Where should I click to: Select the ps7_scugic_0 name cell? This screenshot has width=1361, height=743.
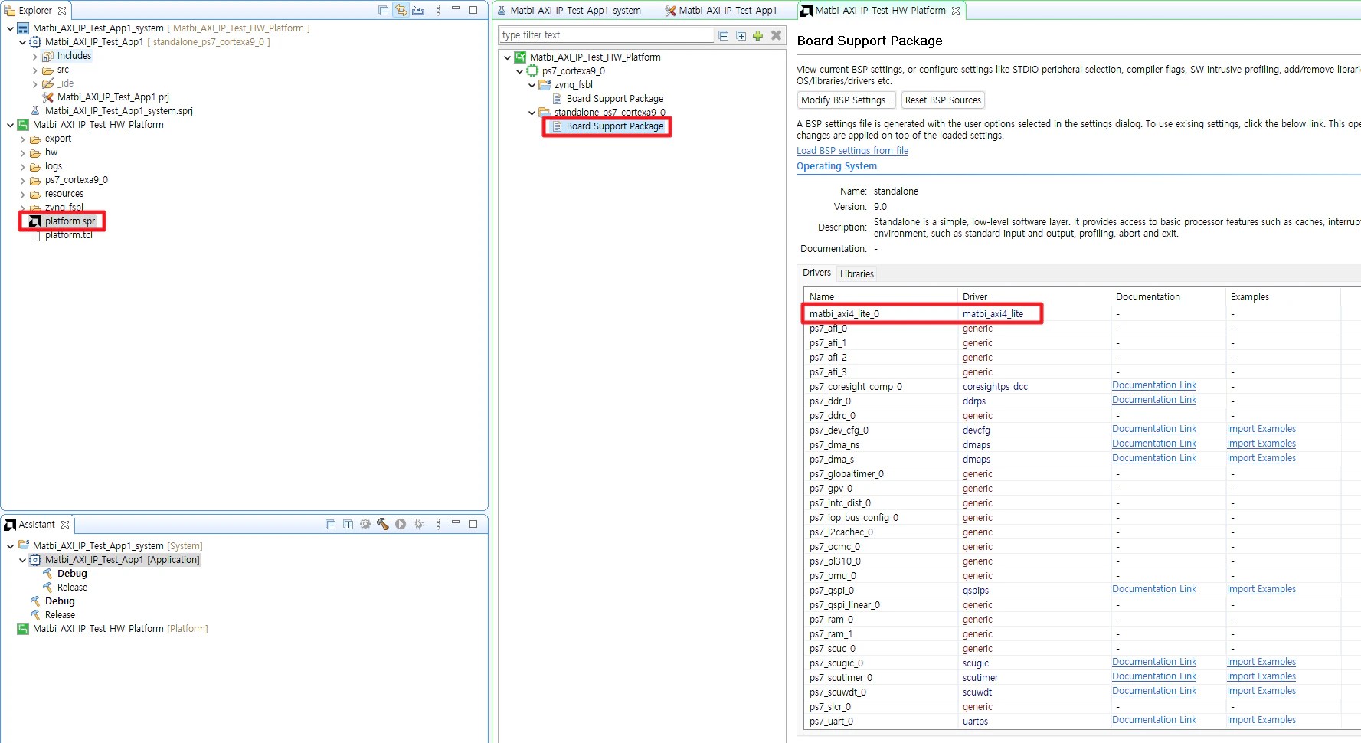pyautogui.click(x=836, y=663)
